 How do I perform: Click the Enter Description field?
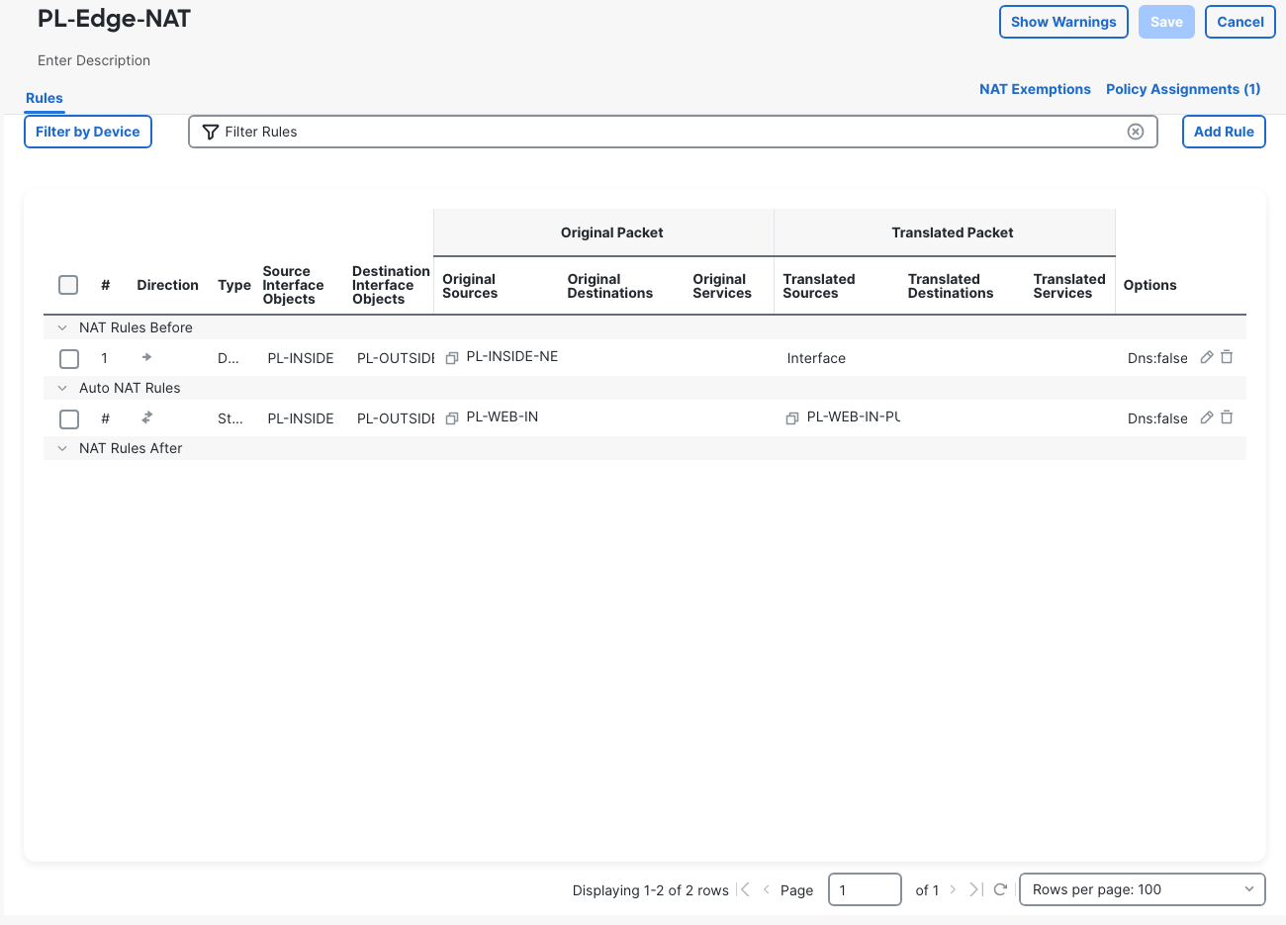(x=94, y=60)
